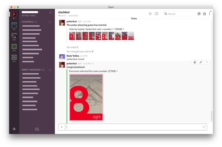This screenshot has width=222, height=147.
Task: Switch to the fifth workspace icon
Action: [14, 57]
